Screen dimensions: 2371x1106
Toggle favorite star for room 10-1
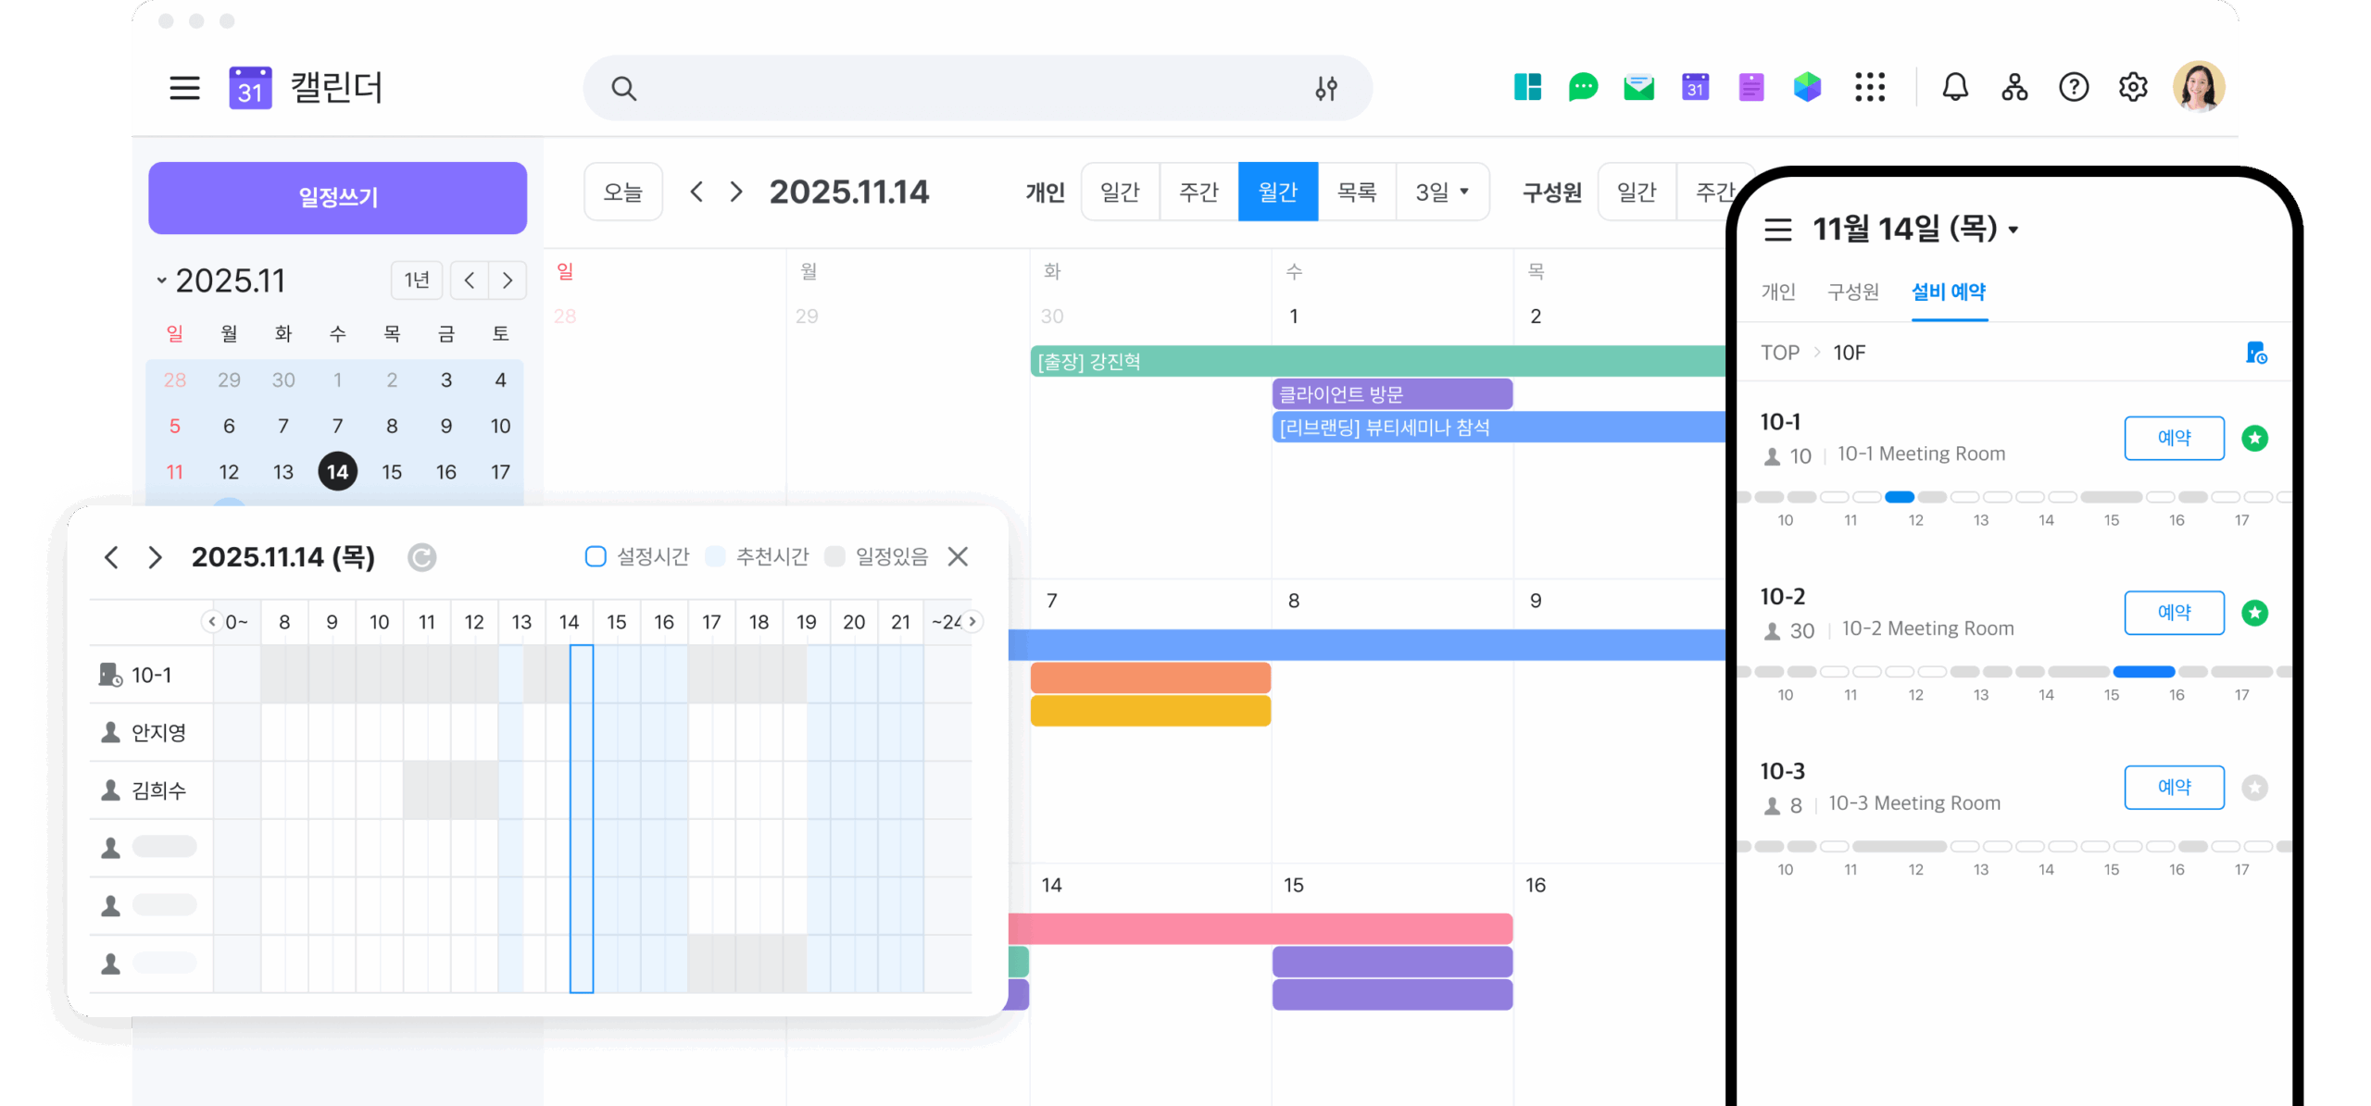click(2254, 438)
